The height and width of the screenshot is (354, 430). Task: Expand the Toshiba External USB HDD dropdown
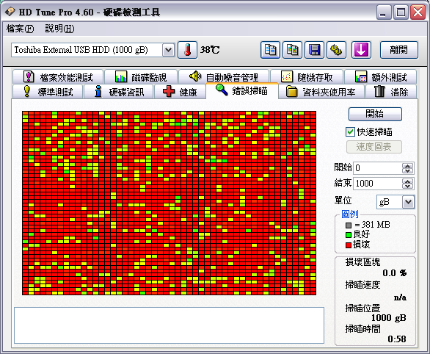tap(168, 50)
